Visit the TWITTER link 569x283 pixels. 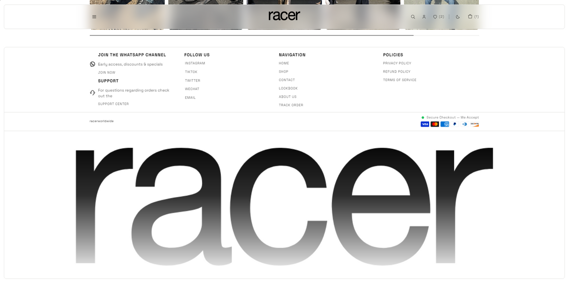coord(193,81)
